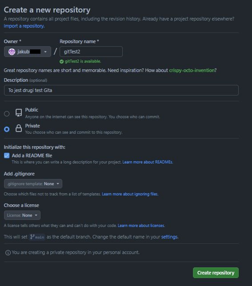
Task: Select the Public radio button
Action: point(7,114)
